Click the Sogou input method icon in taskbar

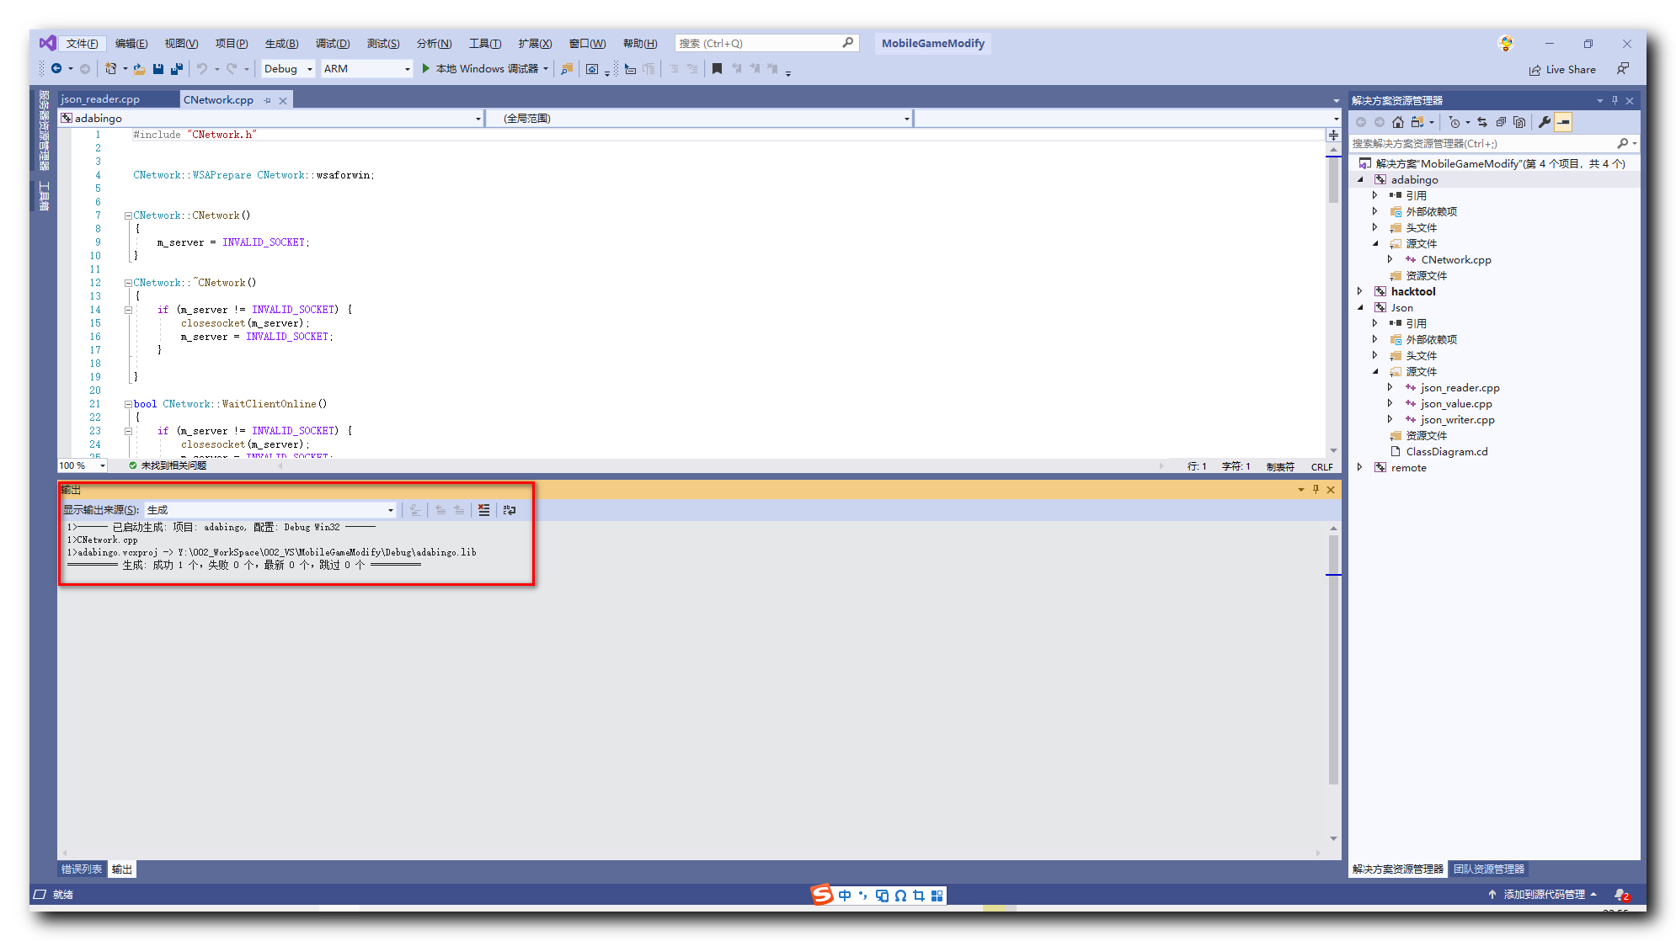pyautogui.click(x=822, y=895)
